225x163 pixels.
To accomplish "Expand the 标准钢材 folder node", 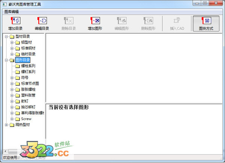I will (x=12, y=48).
